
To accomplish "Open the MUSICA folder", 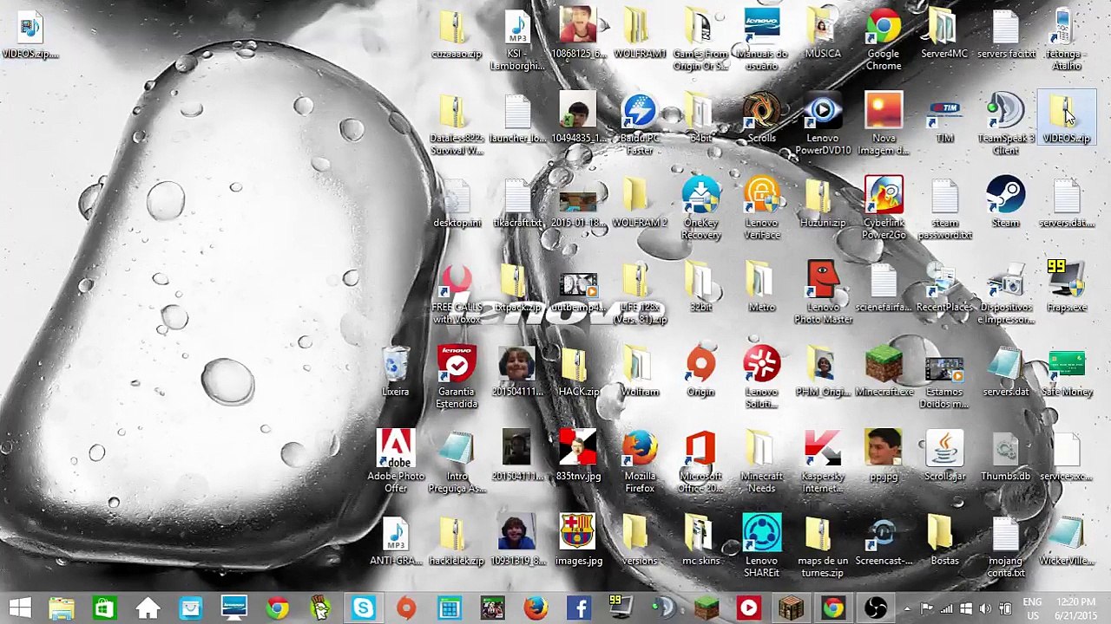I will tap(822, 35).
